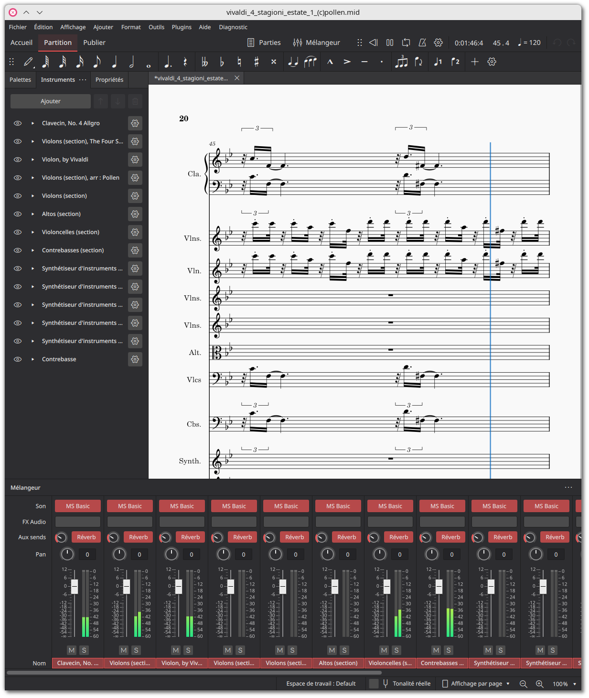Click Ajouter instrument button
This screenshot has width=589, height=698.
tap(51, 101)
